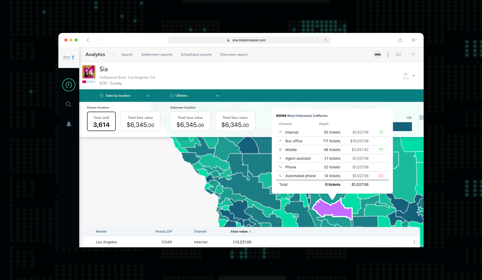
Task: Click the one.ticketmaster.com address field
Action: point(249,40)
